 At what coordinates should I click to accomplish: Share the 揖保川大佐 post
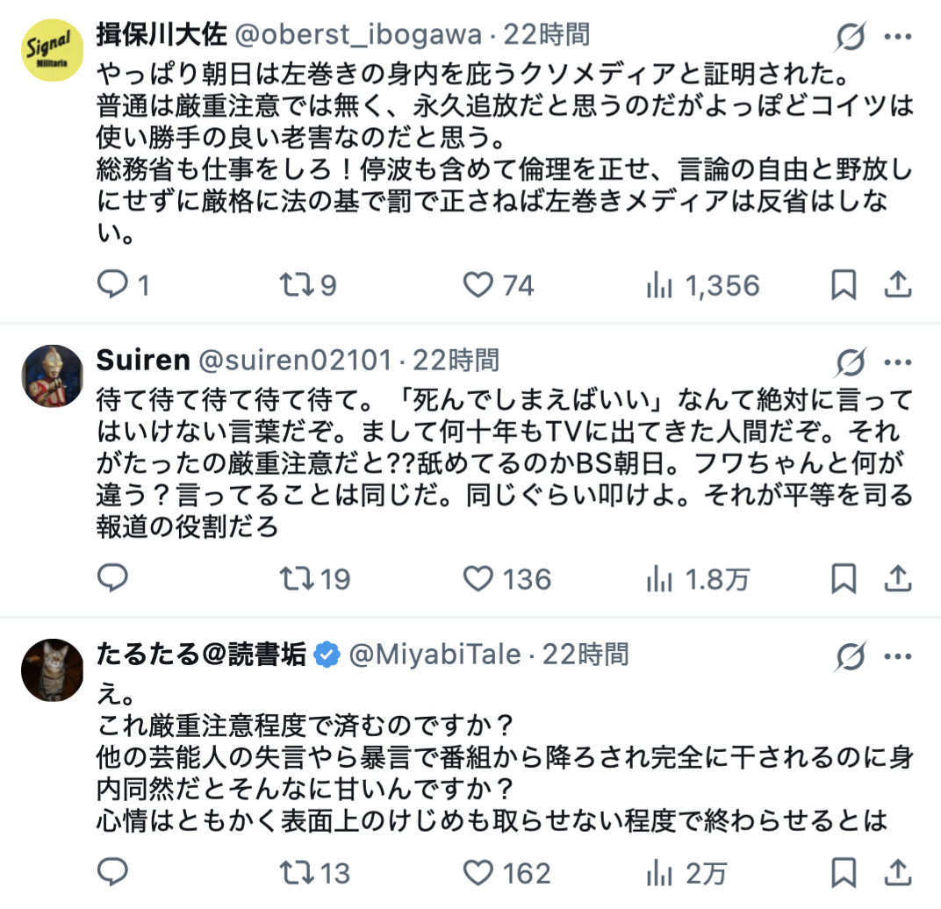pyautogui.click(x=896, y=286)
